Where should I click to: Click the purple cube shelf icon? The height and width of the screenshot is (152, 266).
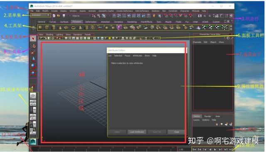coord(119,27)
